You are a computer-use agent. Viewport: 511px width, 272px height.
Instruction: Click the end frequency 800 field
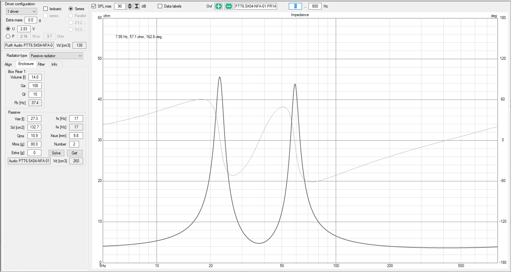(315, 6)
